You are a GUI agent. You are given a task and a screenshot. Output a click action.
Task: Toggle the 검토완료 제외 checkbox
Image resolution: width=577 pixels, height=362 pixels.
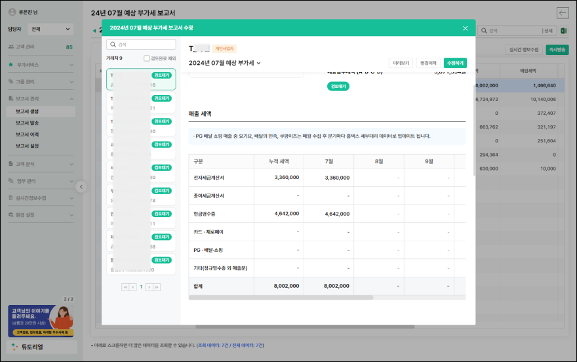147,58
